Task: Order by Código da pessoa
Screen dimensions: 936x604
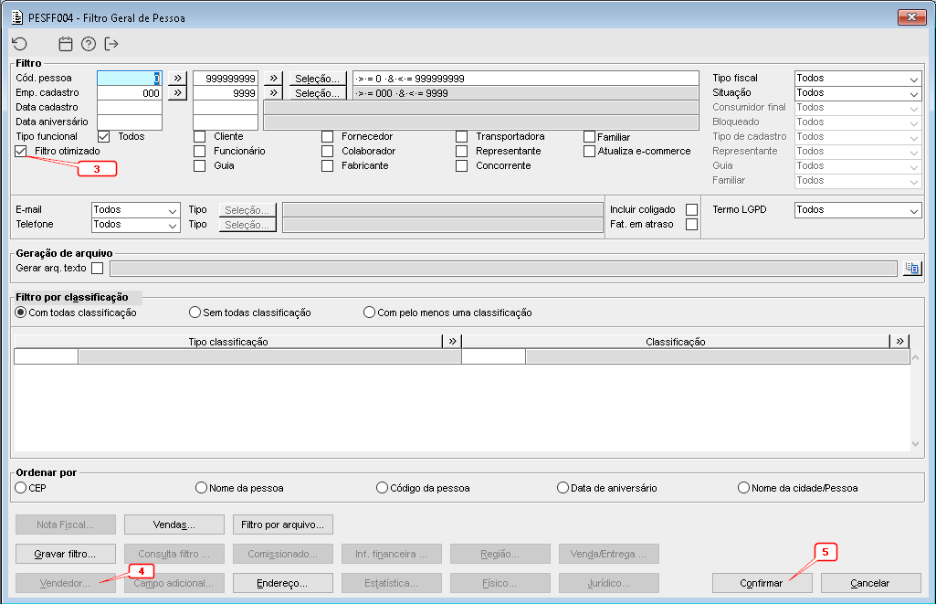Action: pyautogui.click(x=382, y=488)
